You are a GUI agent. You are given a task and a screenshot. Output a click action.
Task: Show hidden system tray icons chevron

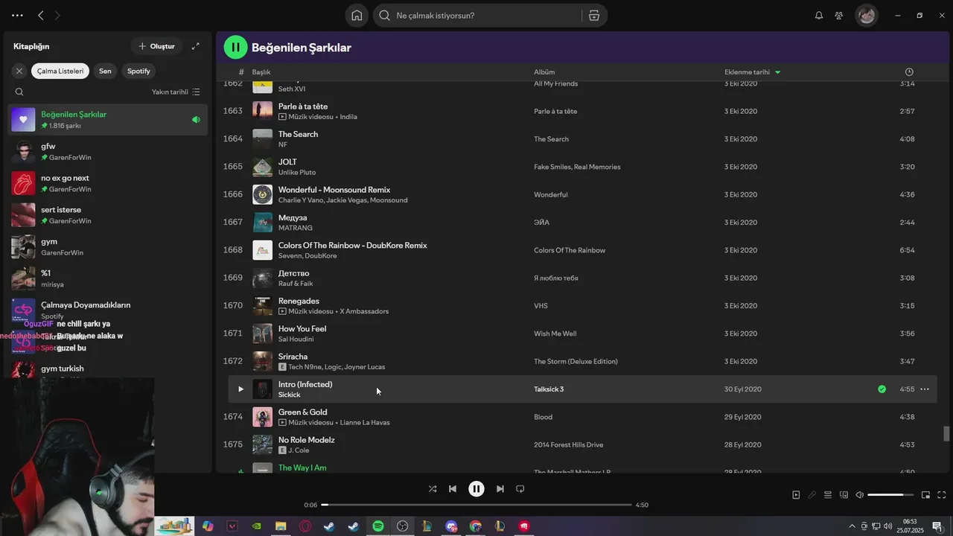tap(852, 526)
